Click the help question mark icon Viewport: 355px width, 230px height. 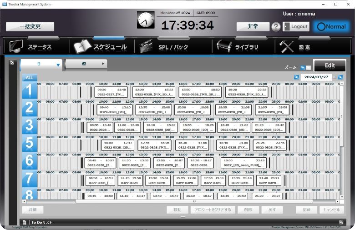click(276, 27)
